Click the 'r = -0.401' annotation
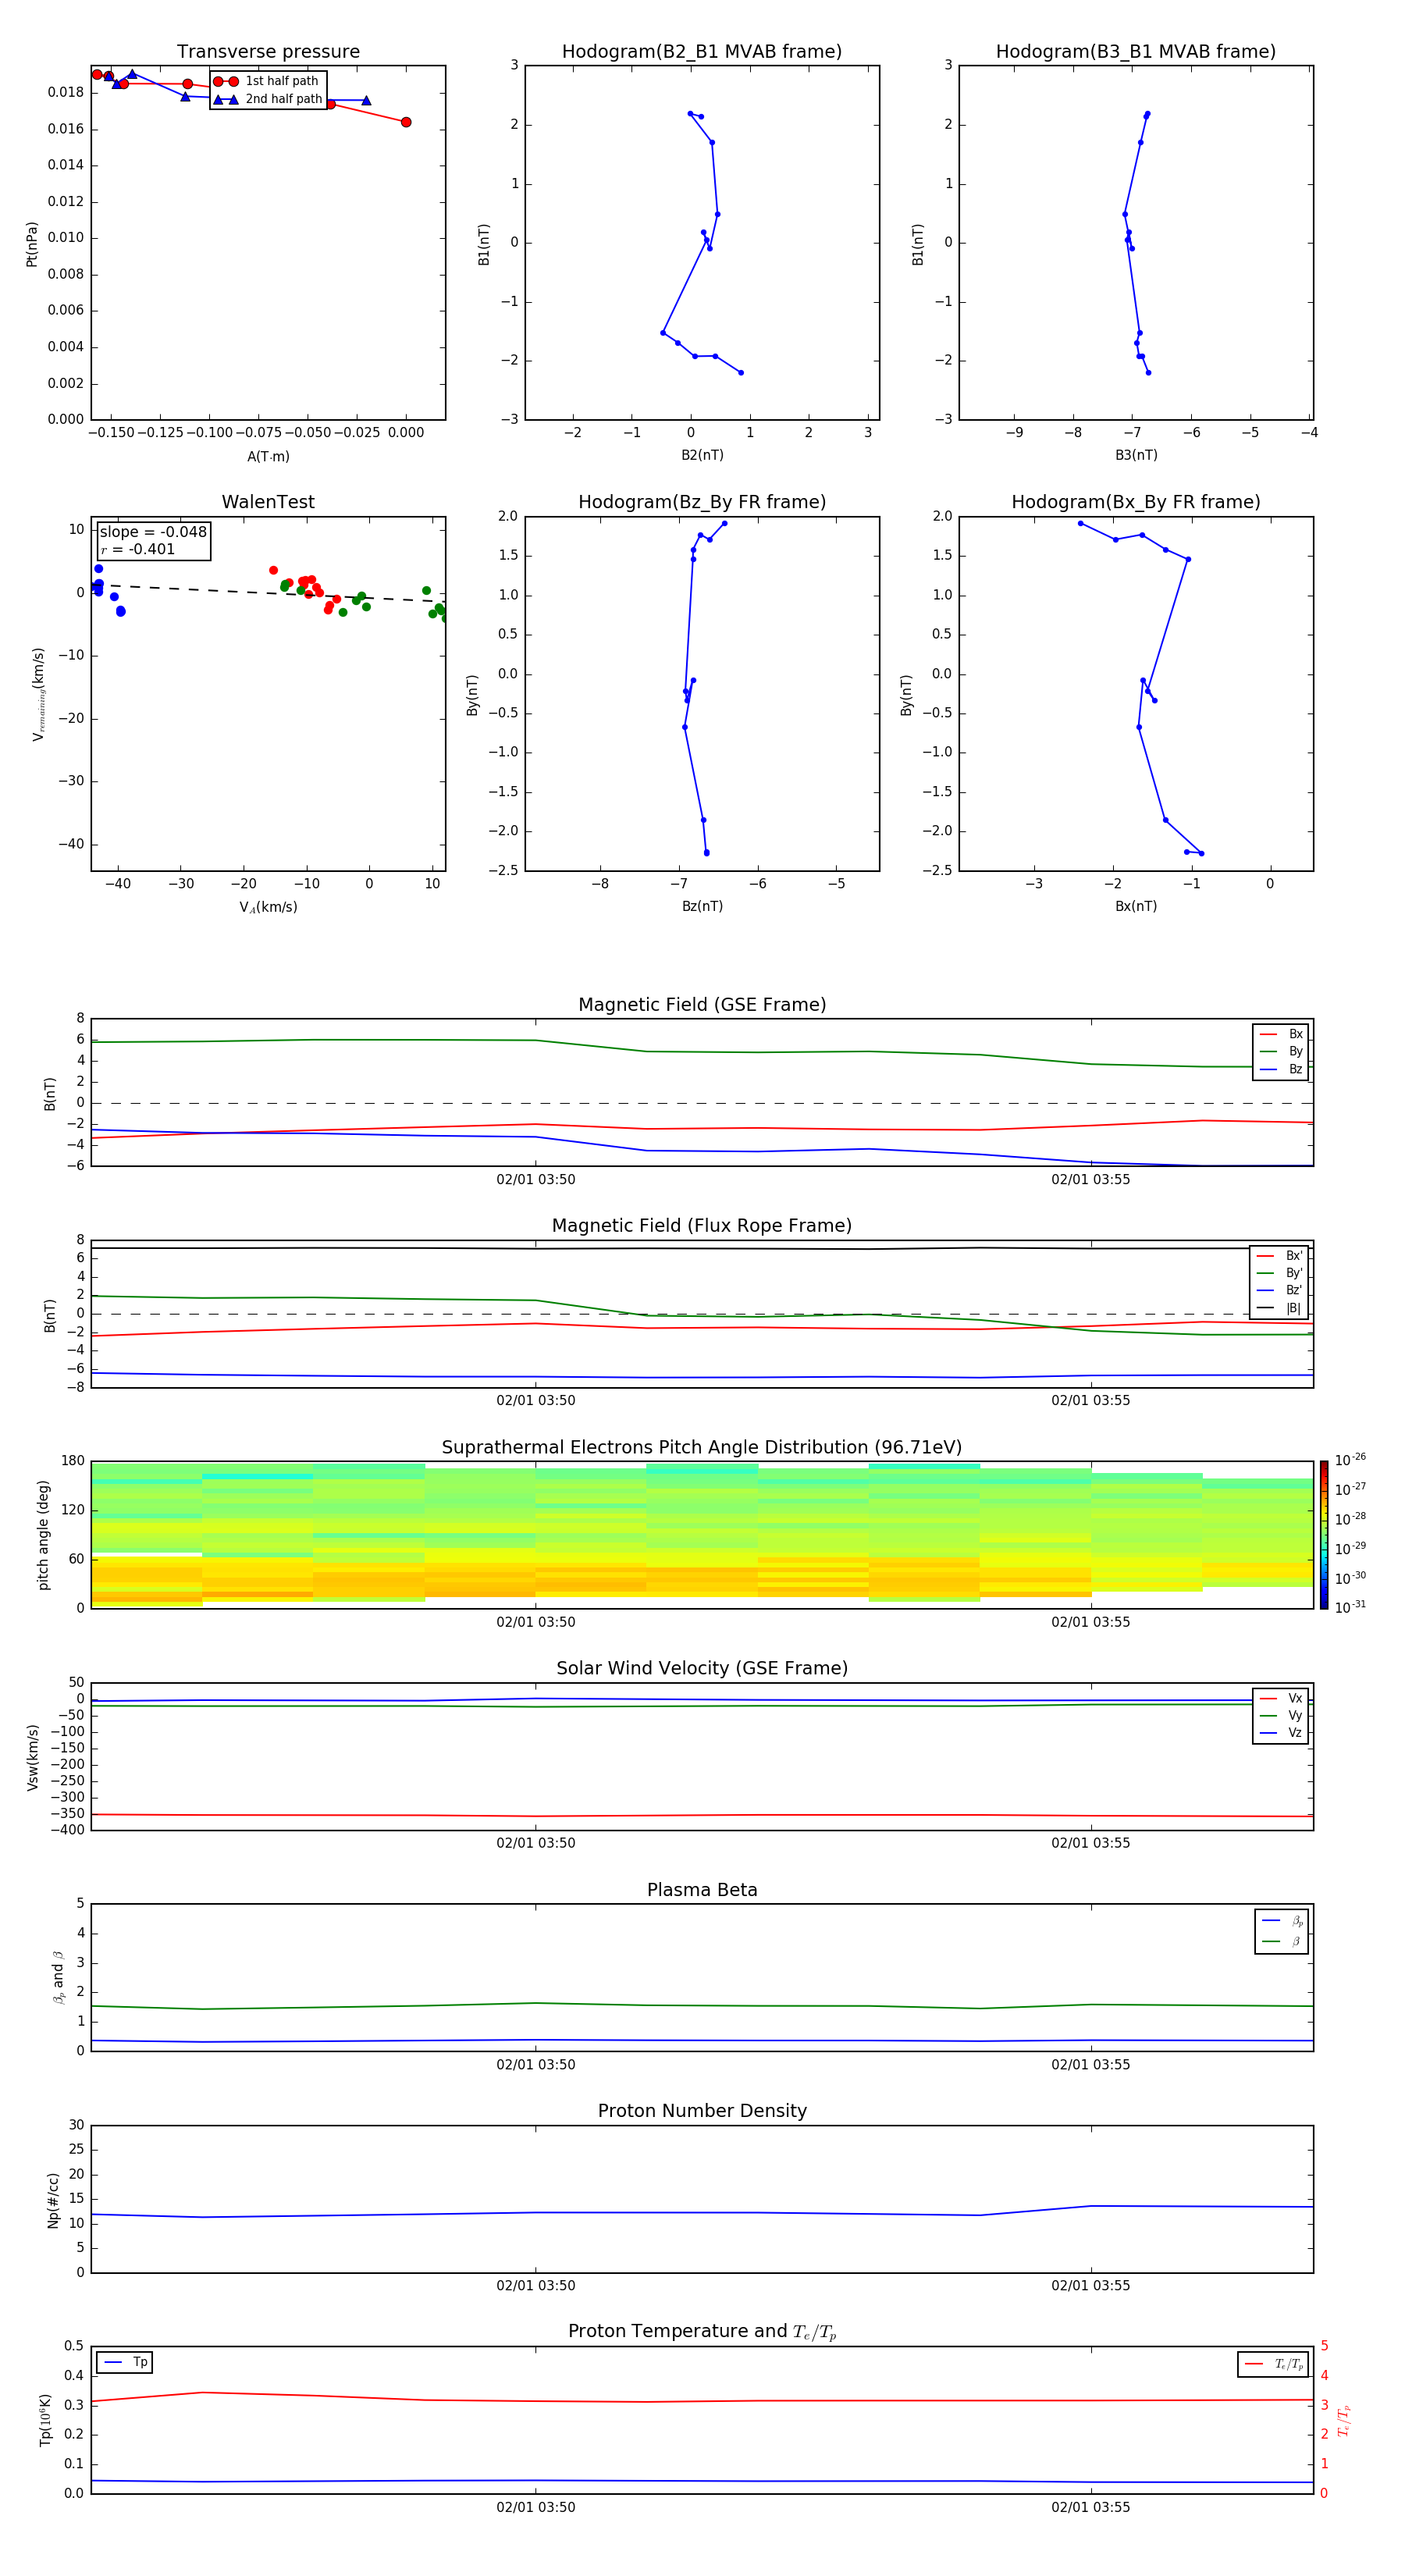The width and height of the screenshot is (1405, 2576). [x=138, y=549]
